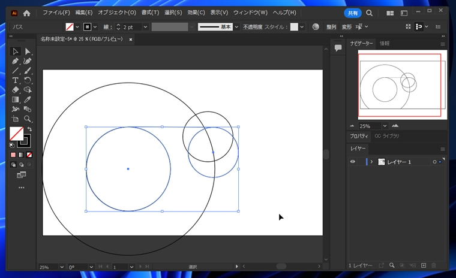Open the スタイル graphic style dropdown
456x278 pixels.
302,27
